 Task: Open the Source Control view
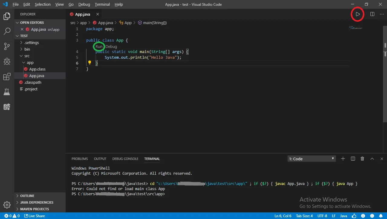coord(7,46)
